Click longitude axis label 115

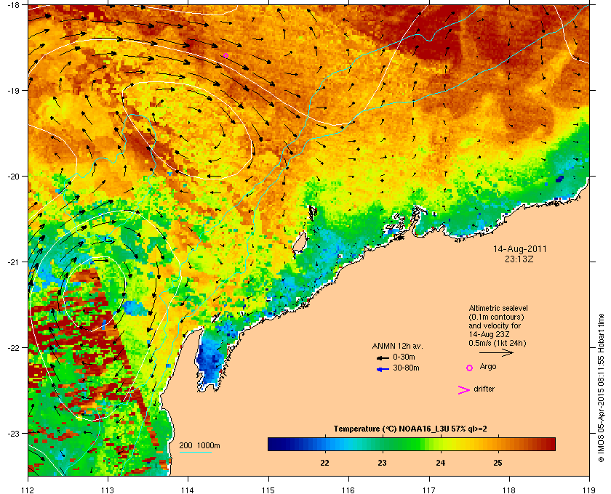[268, 490]
